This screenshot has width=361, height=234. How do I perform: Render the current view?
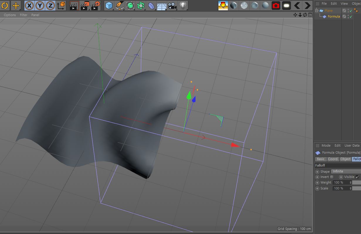click(74, 5)
